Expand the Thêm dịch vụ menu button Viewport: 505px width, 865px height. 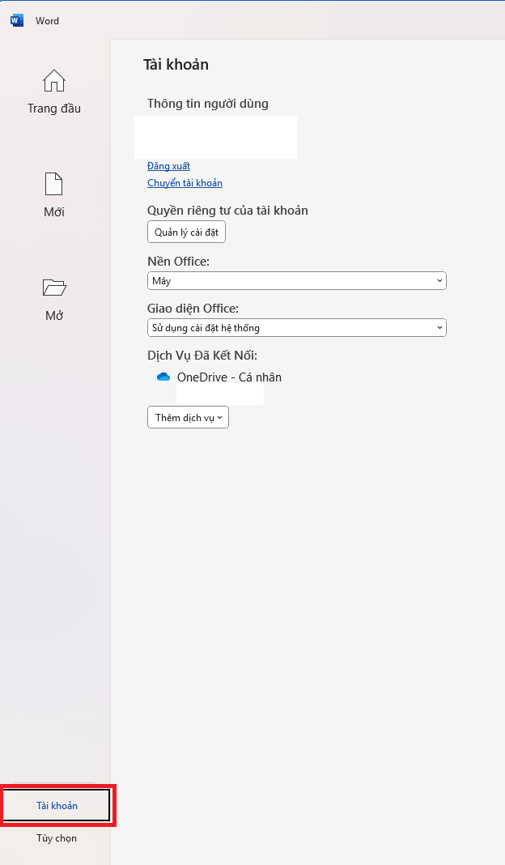coord(188,418)
